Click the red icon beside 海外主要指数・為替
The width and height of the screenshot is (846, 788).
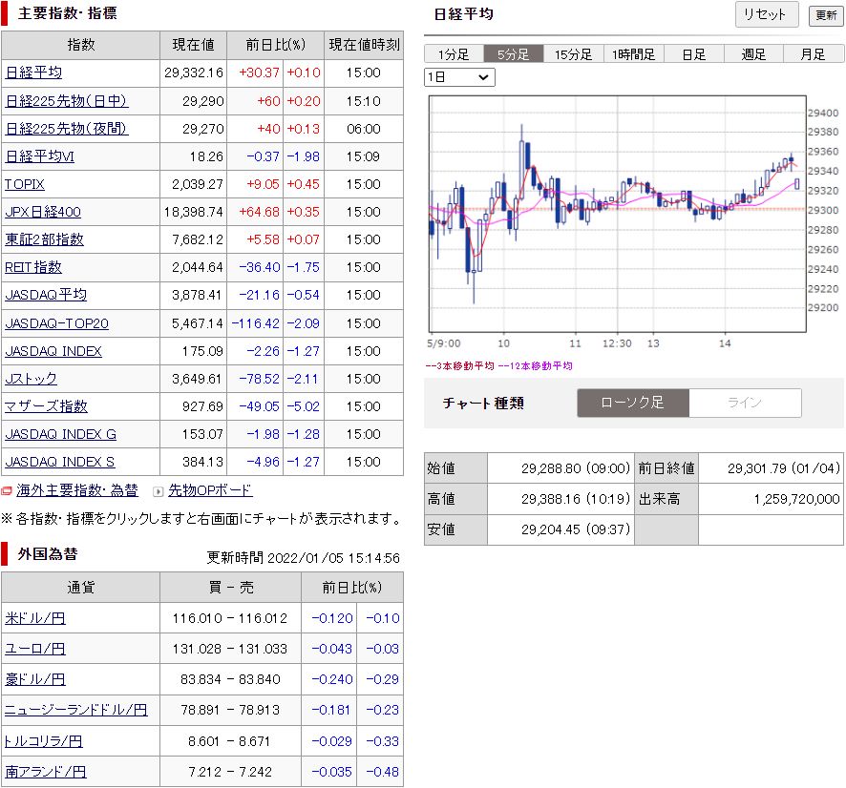pos(7,491)
